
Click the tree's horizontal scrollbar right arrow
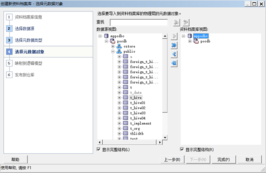[x=160, y=142]
